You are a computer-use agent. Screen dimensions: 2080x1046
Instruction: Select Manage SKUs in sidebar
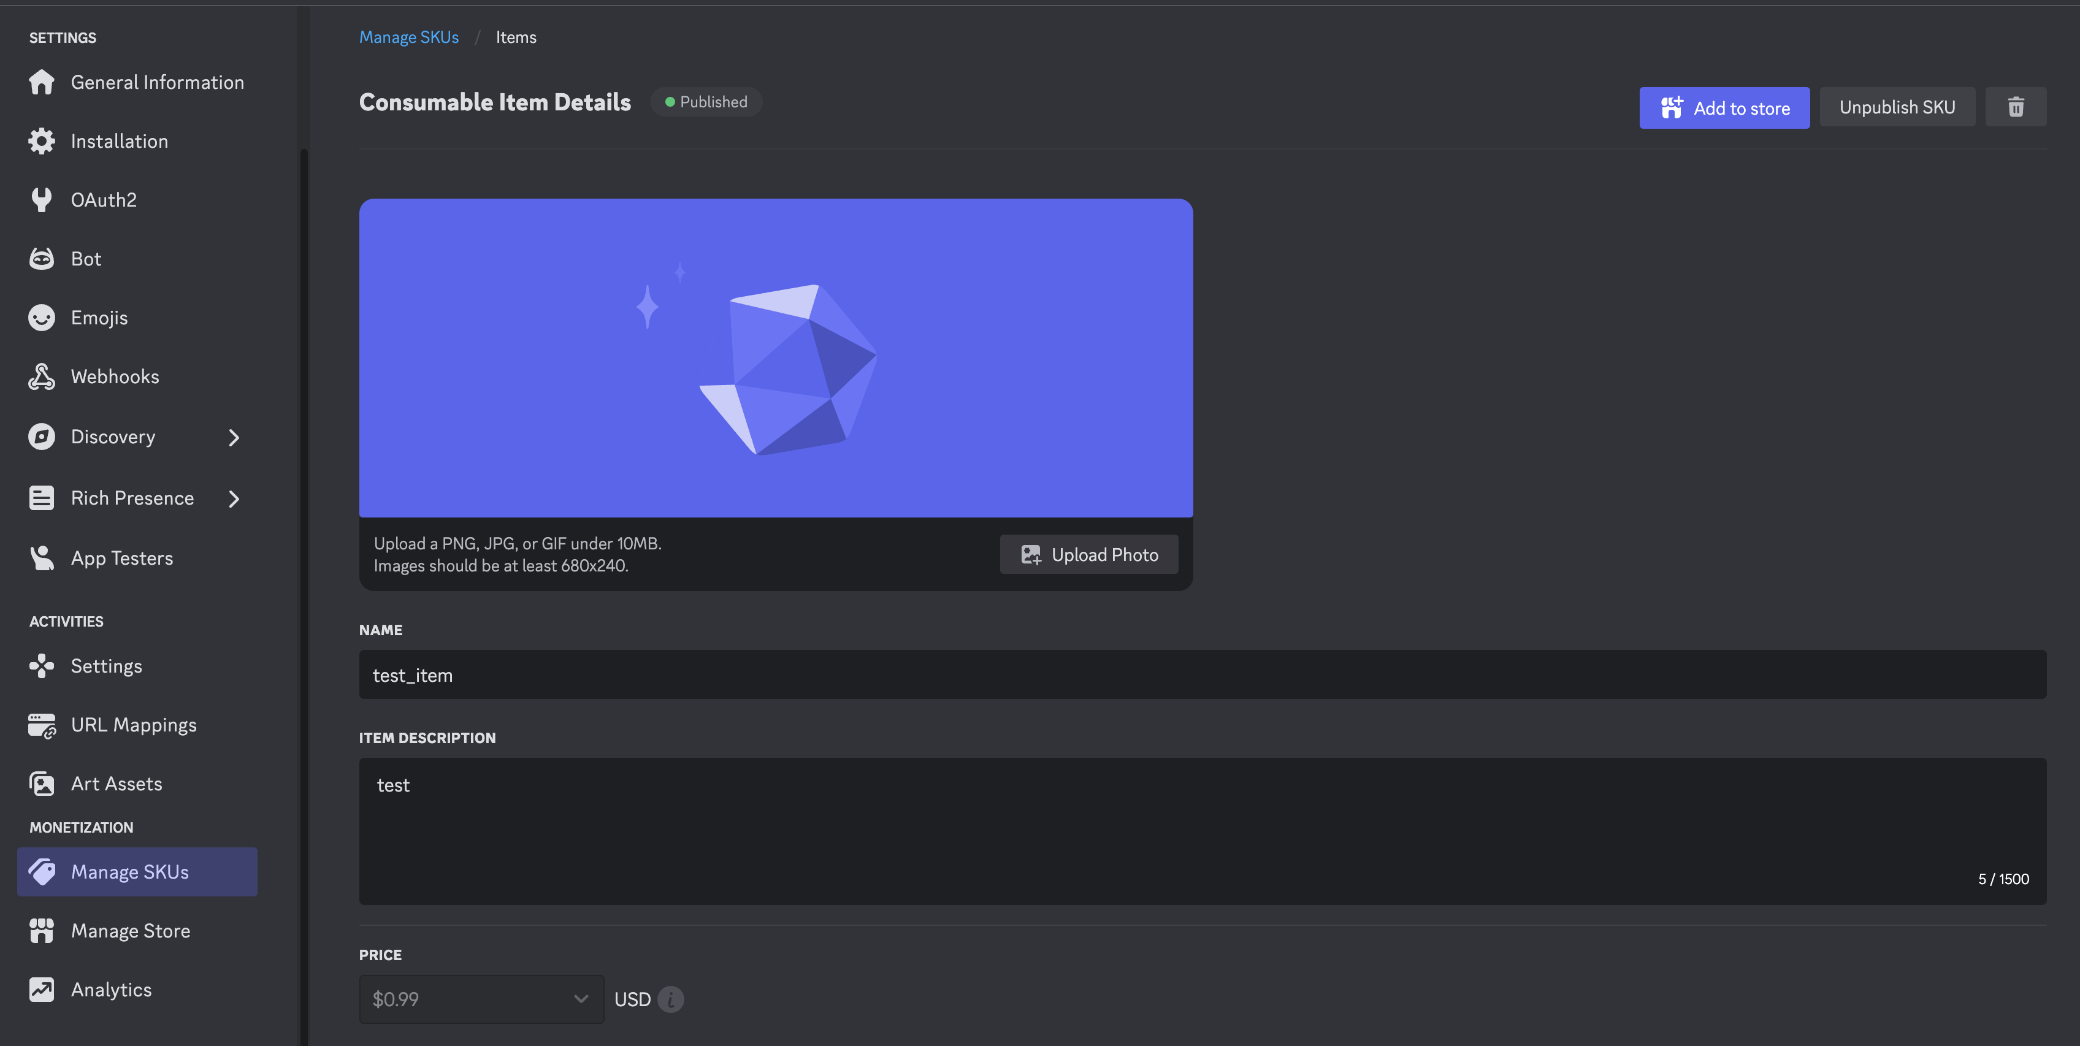137,872
